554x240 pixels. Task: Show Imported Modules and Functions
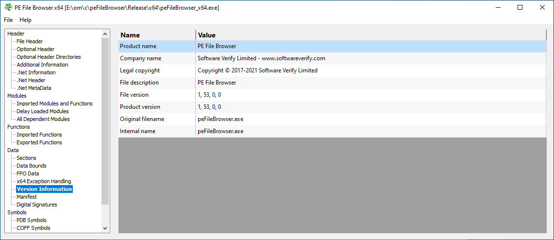54,103
